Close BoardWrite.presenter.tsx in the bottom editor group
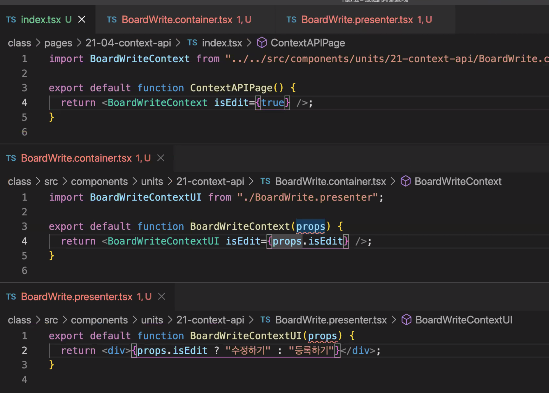This screenshot has height=393, width=549. coord(161,297)
